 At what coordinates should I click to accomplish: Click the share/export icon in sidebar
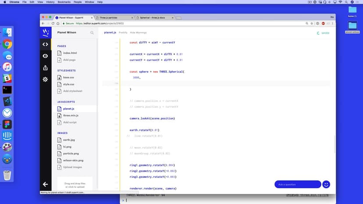click(45, 68)
